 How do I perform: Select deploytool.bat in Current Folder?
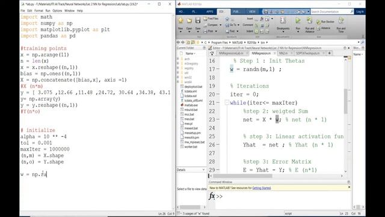click(x=193, y=87)
